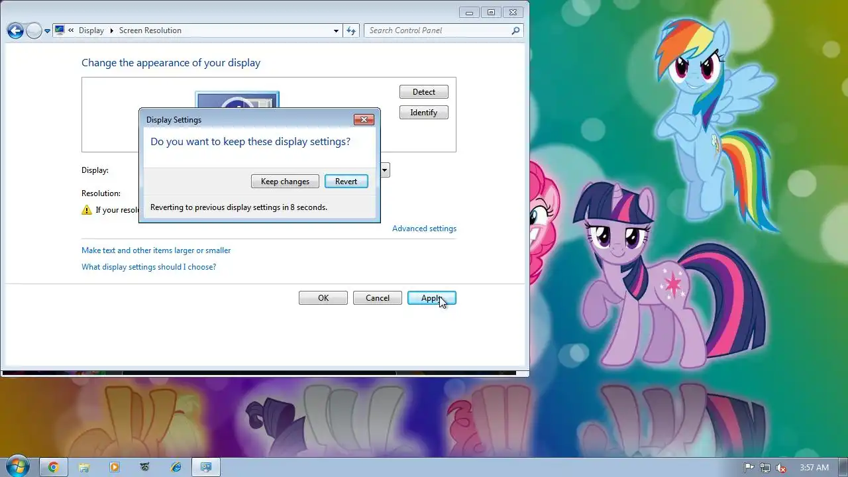Click the 3:57 AM clock
The height and width of the screenshot is (477, 848).
coord(814,468)
